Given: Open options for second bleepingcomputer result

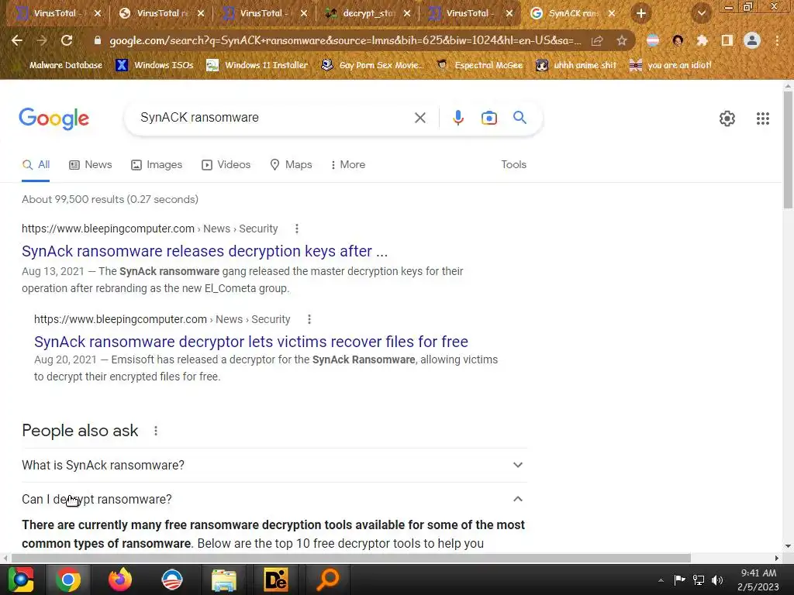Looking at the screenshot, I should [x=309, y=319].
